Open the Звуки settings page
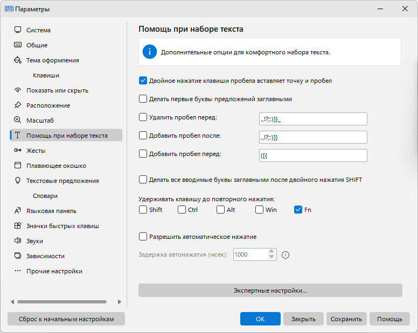 (x=34, y=241)
